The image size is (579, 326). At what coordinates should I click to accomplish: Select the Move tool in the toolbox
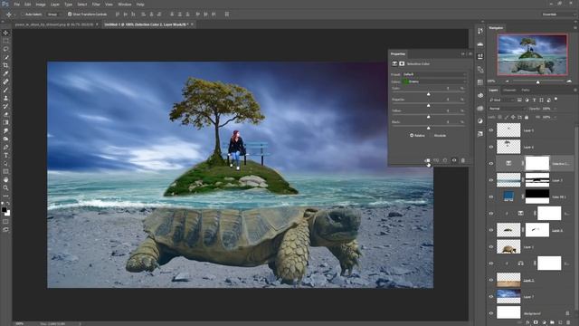click(x=5, y=33)
